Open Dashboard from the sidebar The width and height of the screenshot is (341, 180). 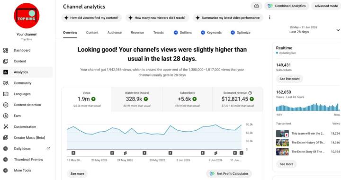pos(27,50)
